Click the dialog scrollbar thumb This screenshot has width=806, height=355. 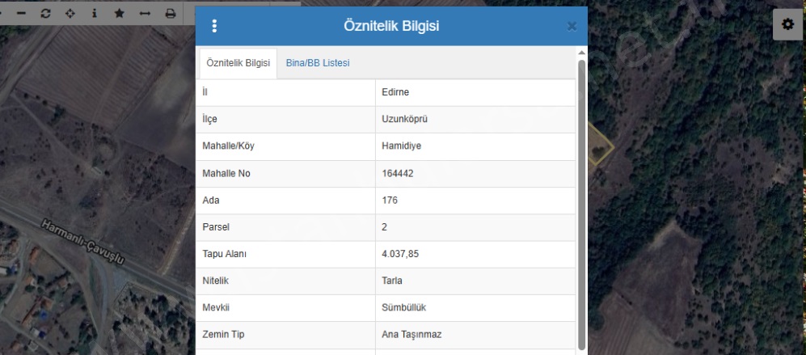582,205
